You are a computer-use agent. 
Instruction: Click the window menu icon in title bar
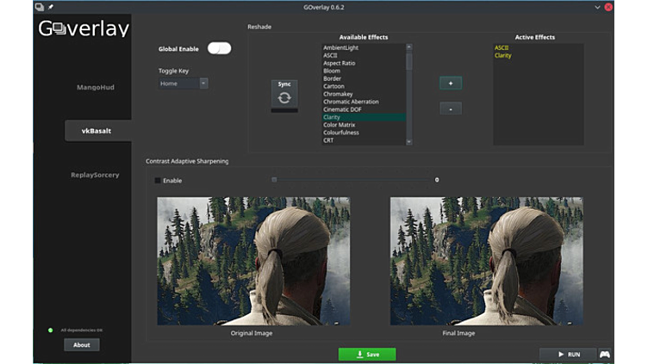[x=40, y=7]
